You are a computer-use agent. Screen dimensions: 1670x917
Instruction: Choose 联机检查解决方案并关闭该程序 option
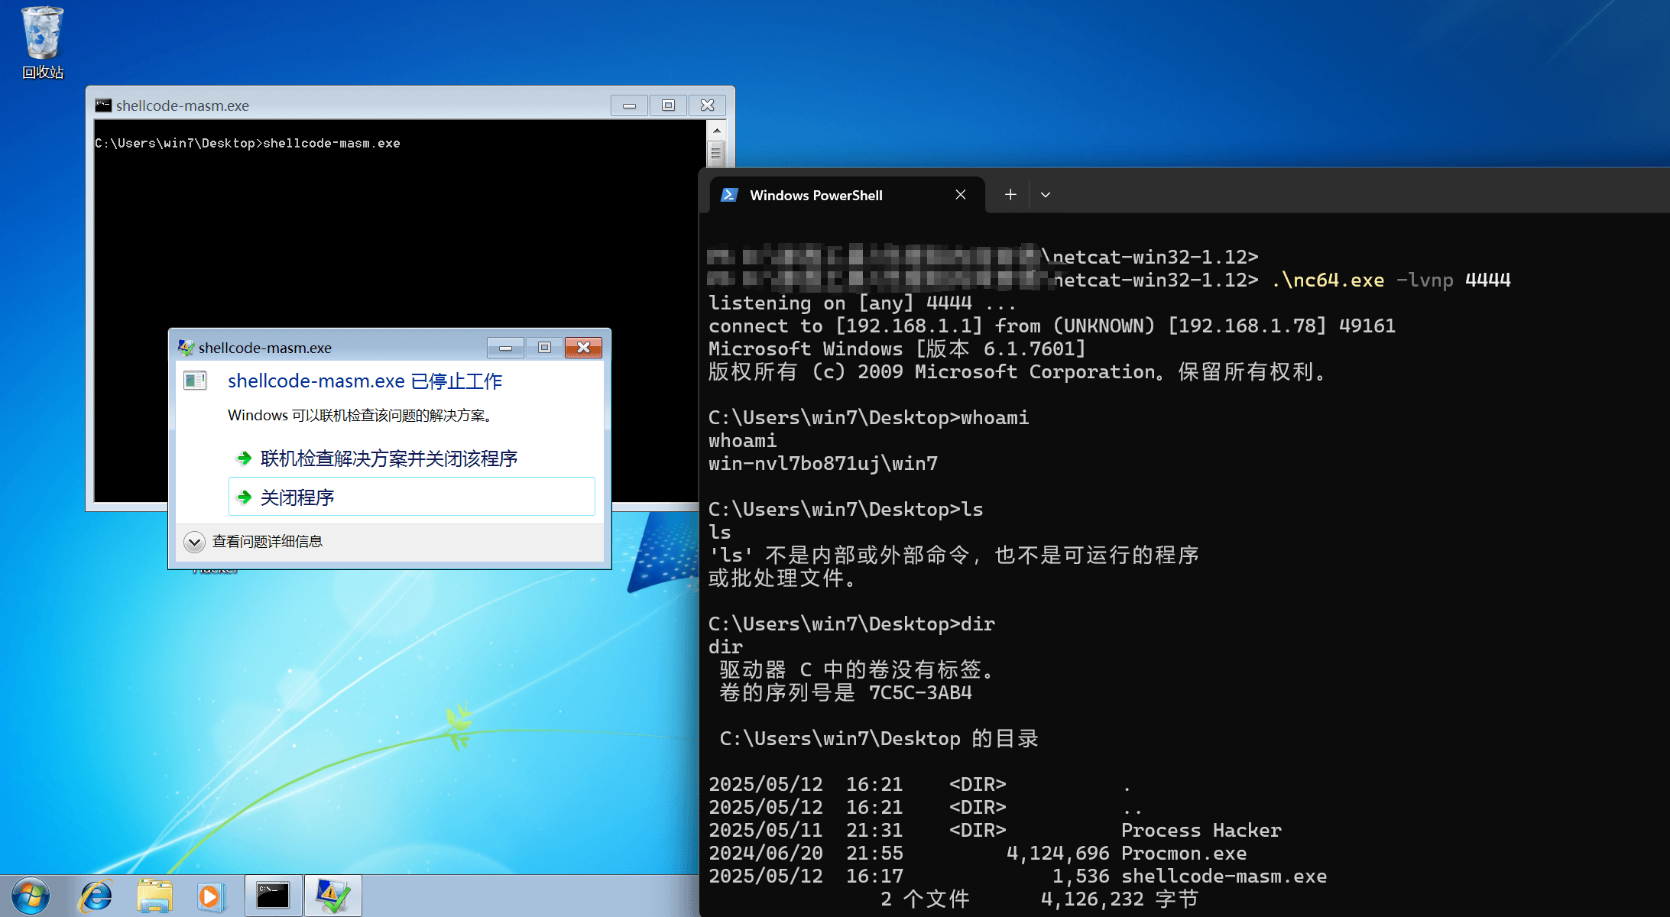(x=388, y=458)
